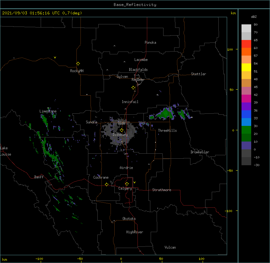Screen dimensions: 270x263
Task: Click the Olds city label
Action: pos(122,123)
